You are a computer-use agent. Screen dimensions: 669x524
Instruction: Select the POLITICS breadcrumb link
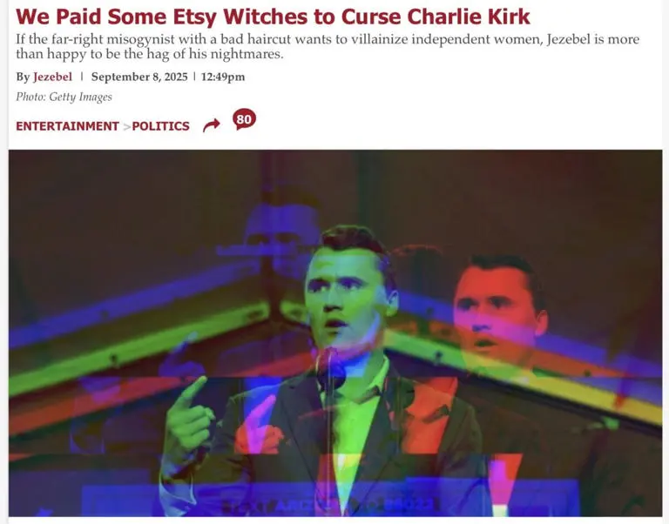click(161, 126)
